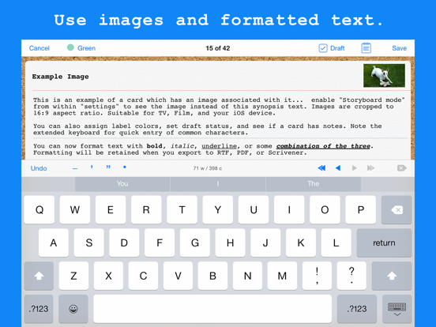Choose the "You" predictive suggestion
The width and height of the screenshot is (436, 327).
122,183
